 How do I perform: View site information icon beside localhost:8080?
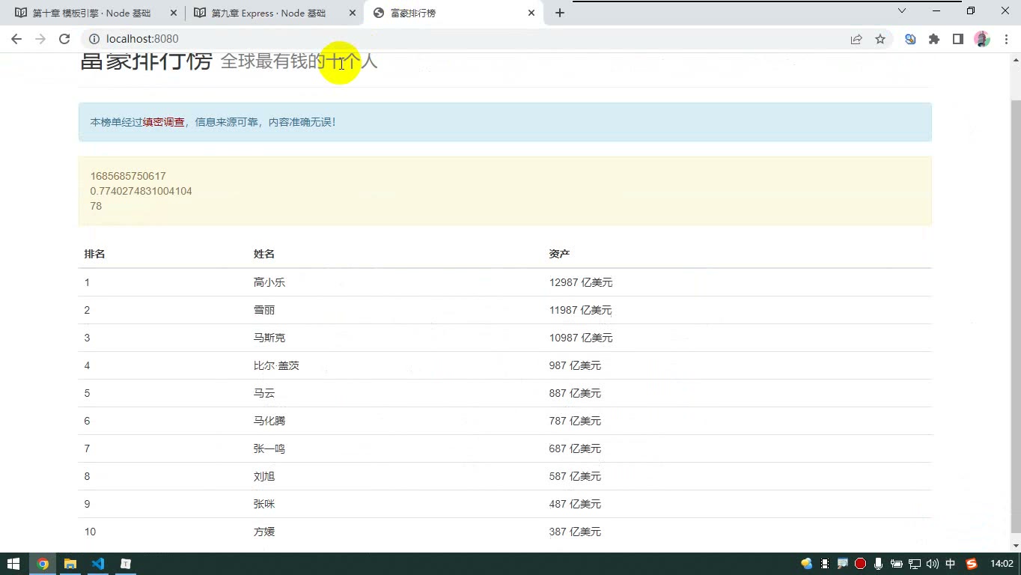(94, 39)
